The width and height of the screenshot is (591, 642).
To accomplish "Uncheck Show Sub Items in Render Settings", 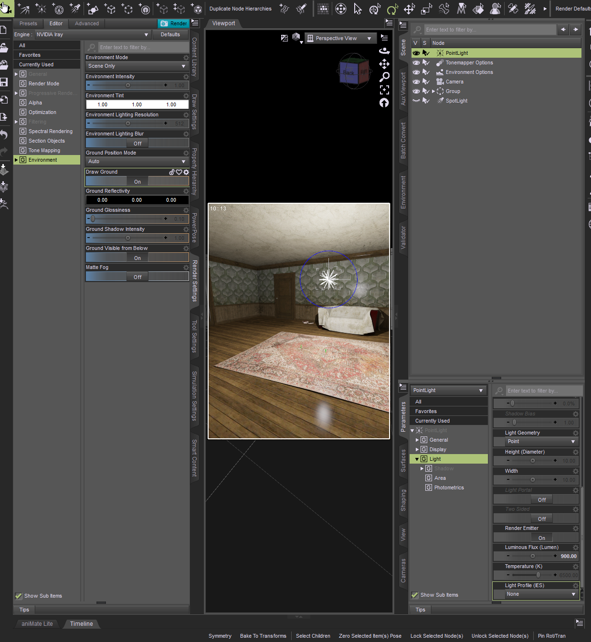I will pyautogui.click(x=19, y=596).
